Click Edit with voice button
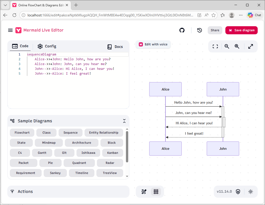The width and height of the screenshot is (265, 205). (x=153, y=44)
